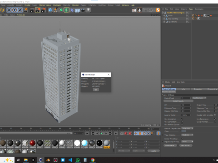This screenshot has height=163, width=218.
Task: Open View Clipping dropdown
Action: [x=188, y=135]
